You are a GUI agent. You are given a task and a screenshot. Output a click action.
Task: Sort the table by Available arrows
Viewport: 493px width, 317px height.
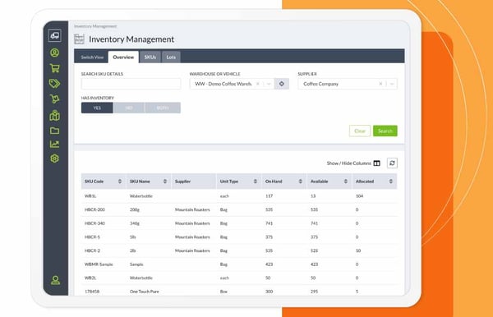click(x=346, y=181)
